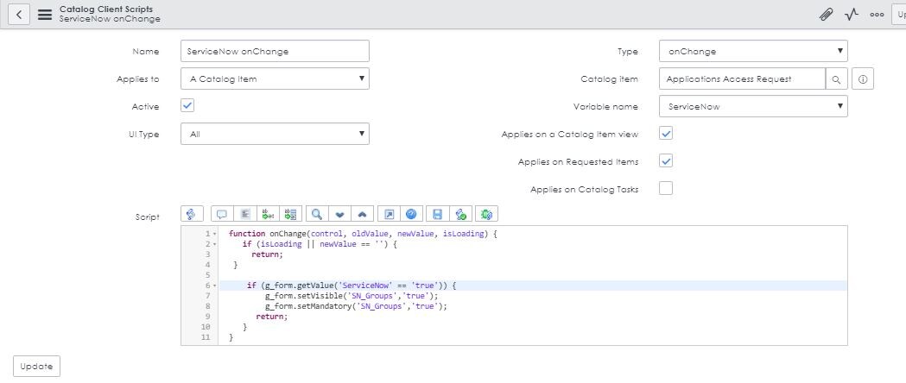Image resolution: width=906 pixels, height=383 pixels.
Task: Open attachments via the paperclip icon
Action: [x=827, y=15]
